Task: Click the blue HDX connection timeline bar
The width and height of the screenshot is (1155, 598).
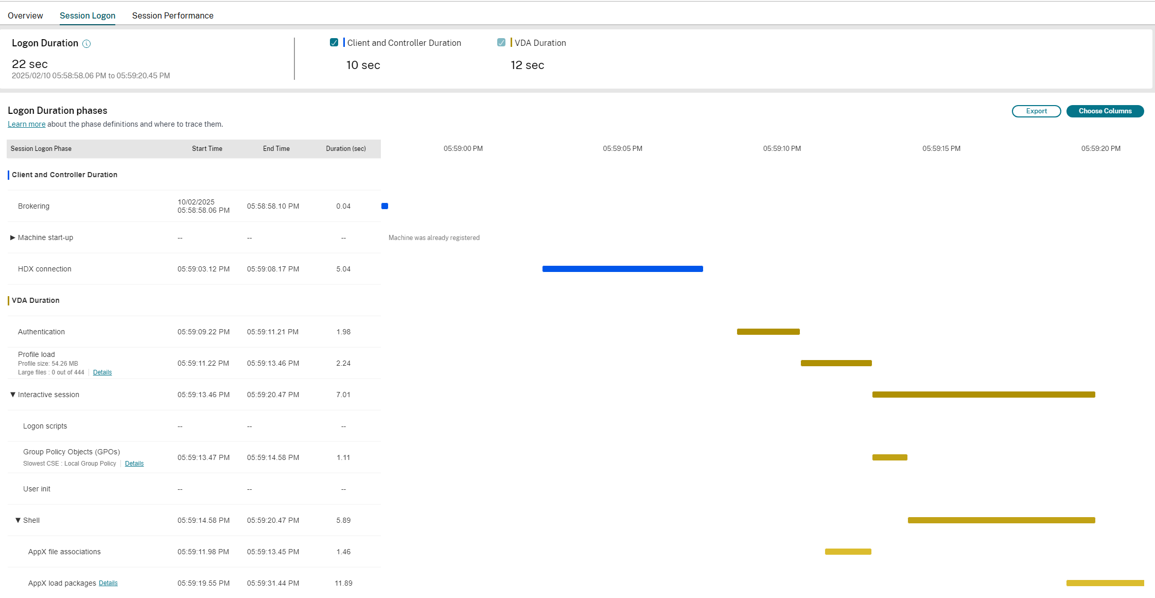Action: 622,269
